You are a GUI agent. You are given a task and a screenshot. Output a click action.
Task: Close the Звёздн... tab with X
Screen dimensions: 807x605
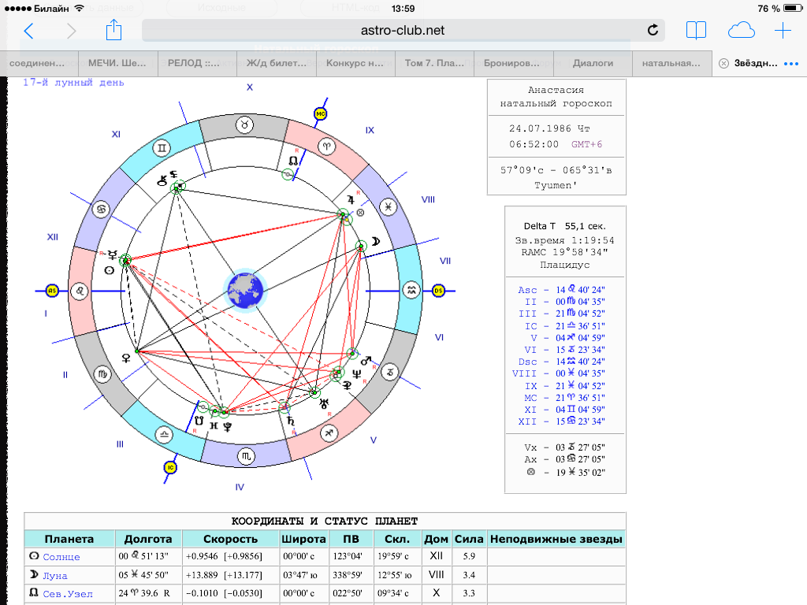click(x=723, y=63)
